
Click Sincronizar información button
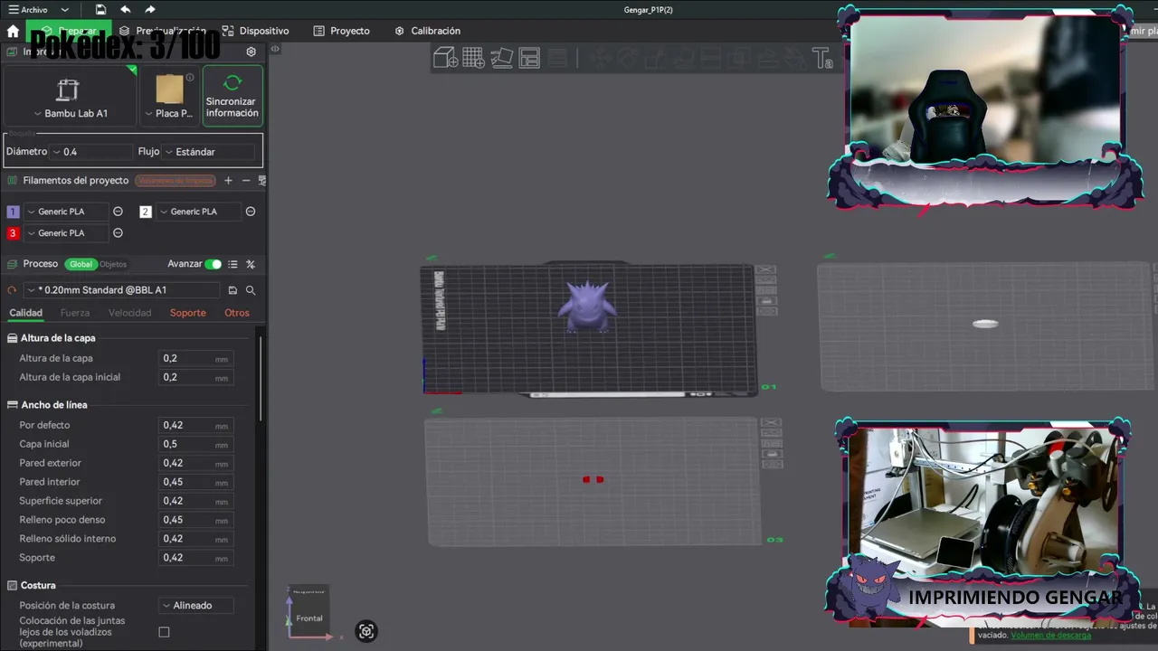click(x=233, y=95)
